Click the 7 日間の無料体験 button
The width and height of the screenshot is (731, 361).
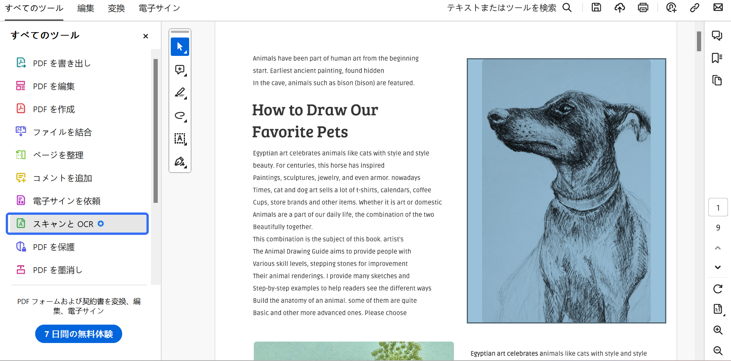(x=78, y=334)
